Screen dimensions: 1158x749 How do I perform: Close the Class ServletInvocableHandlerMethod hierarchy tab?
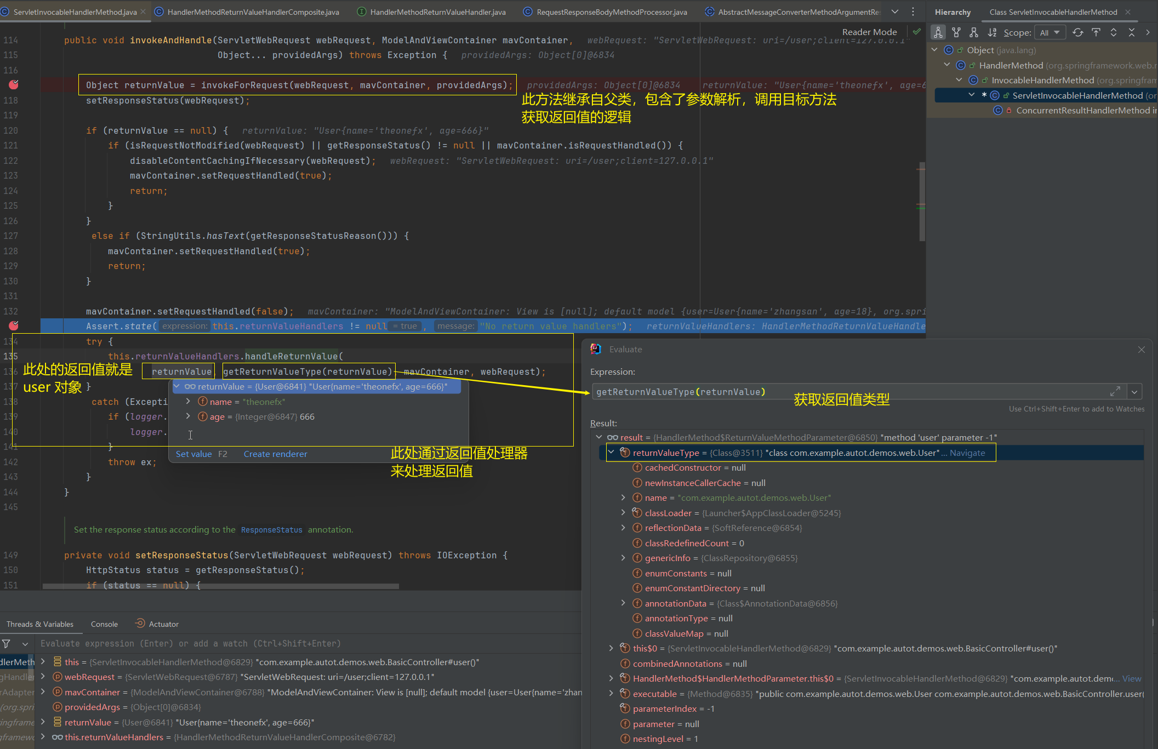click(x=1128, y=12)
